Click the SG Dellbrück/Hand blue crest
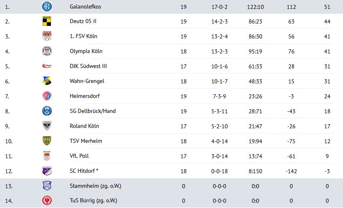The height and width of the screenshot is (208, 343). click(x=47, y=111)
